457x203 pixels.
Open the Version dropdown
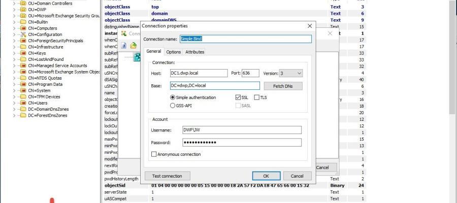(299, 74)
